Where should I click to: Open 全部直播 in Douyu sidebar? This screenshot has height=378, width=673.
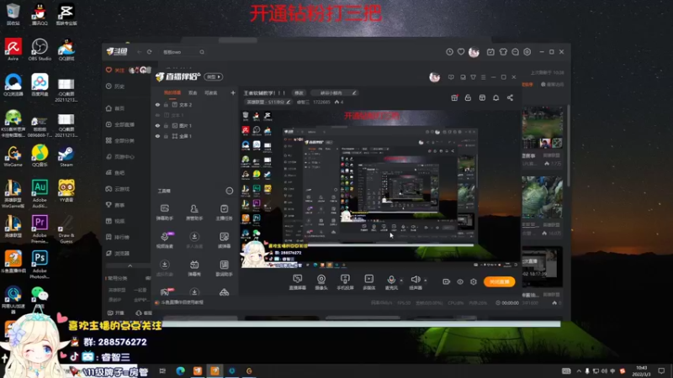click(120, 124)
